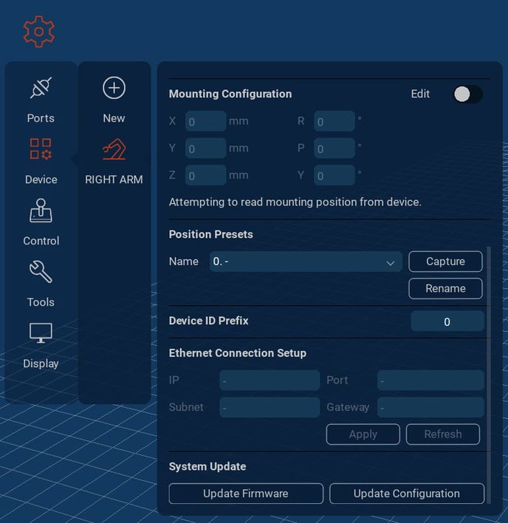This screenshot has width=508, height=523.
Task: Click the Y position mm field
Action: [x=206, y=148]
